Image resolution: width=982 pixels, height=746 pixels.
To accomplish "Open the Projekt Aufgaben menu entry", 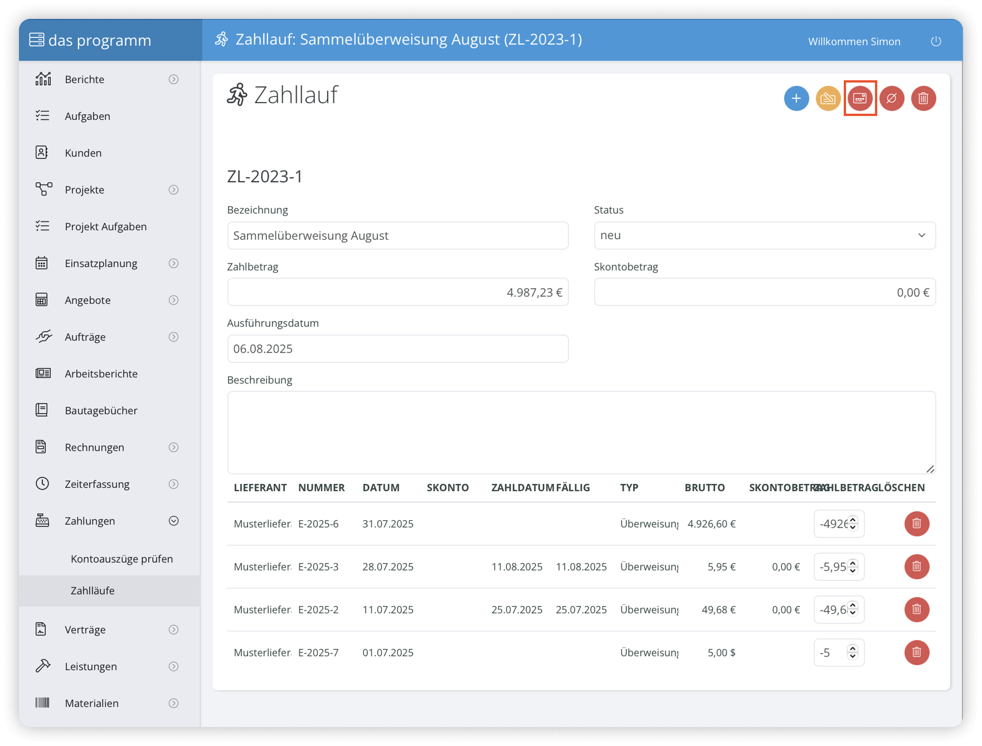I will click(x=106, y=226).
